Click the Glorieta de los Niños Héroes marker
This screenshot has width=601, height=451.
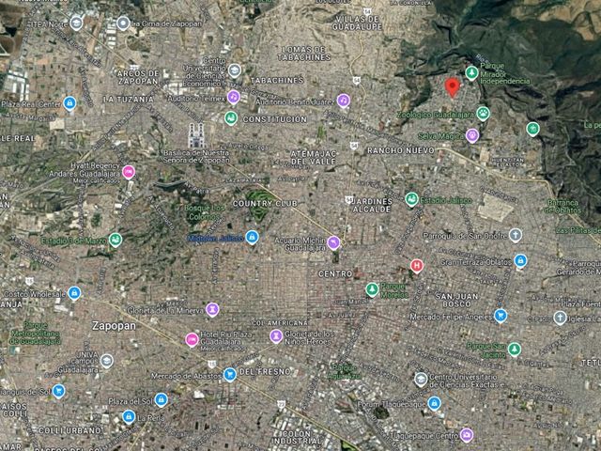coord(276,336)
